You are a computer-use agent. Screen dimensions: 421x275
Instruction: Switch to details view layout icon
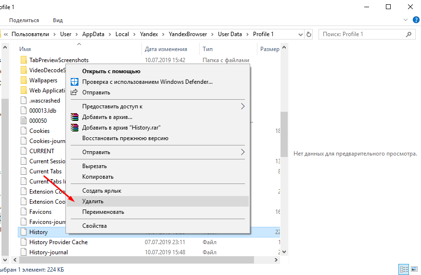[404, 269]
